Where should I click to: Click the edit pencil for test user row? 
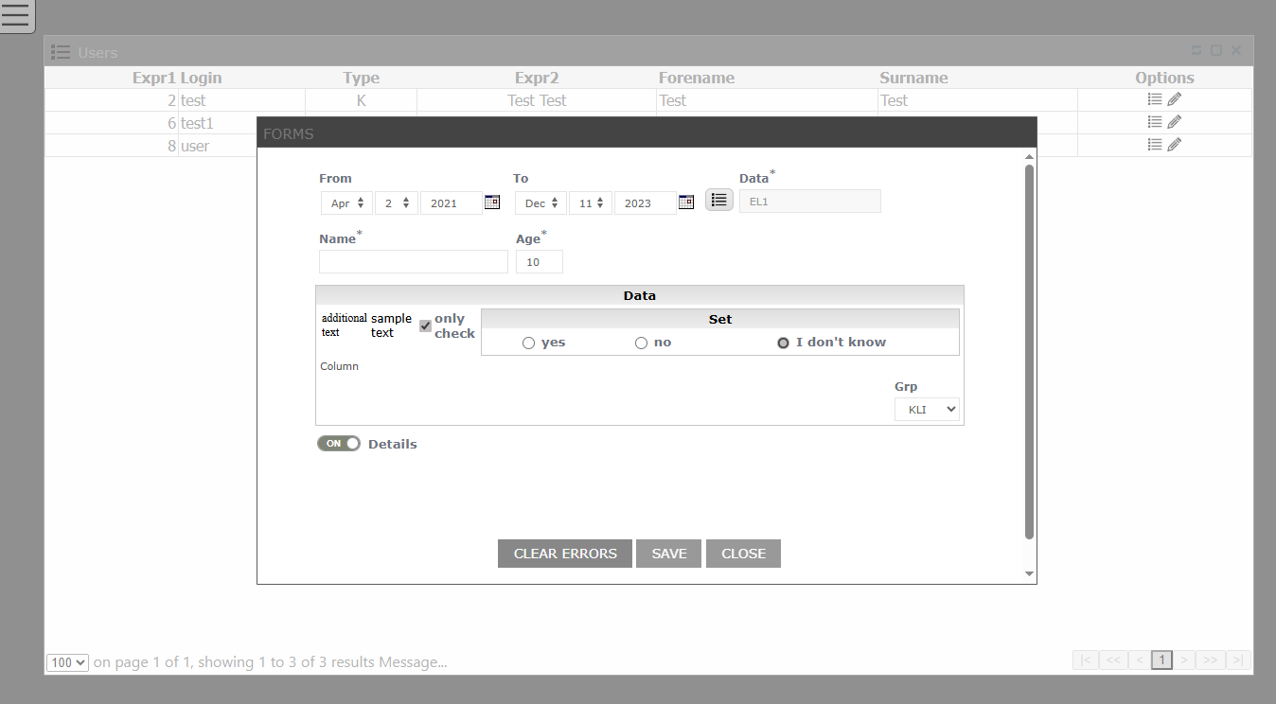pos(1175,99)
